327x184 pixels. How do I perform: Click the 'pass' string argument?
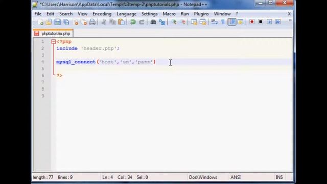(144, 62)
